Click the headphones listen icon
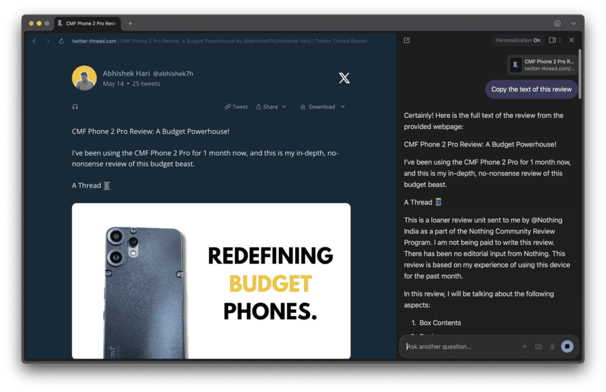The width and height of the screenshot is (606, 392). 75,107
